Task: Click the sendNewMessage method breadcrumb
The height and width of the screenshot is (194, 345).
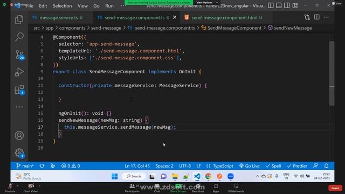Action: coord(290,28)
